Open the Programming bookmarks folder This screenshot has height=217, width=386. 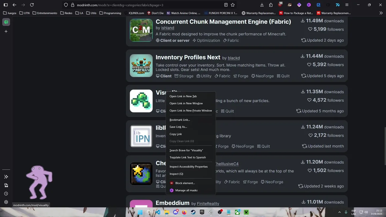tap(110, 13)
